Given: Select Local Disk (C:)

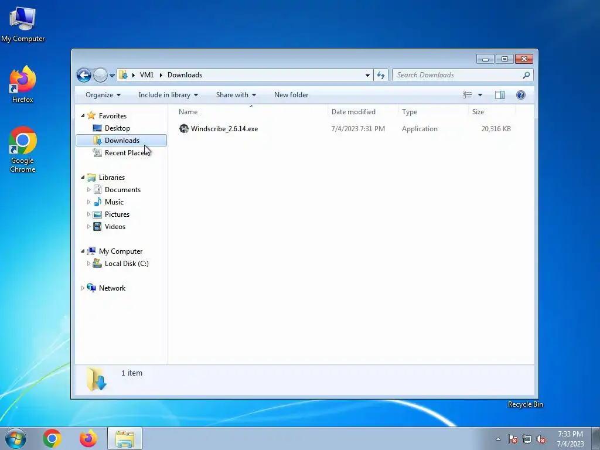Looking at the screenshot, I should tap(127, 263).
